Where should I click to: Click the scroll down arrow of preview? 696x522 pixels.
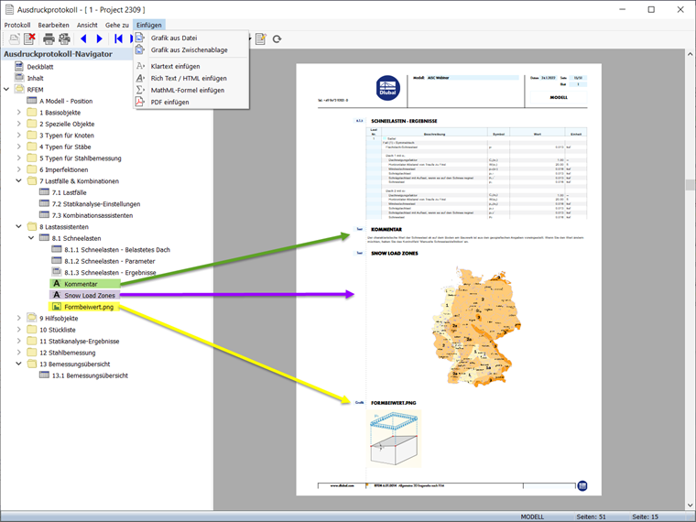(x=691, y=506)
